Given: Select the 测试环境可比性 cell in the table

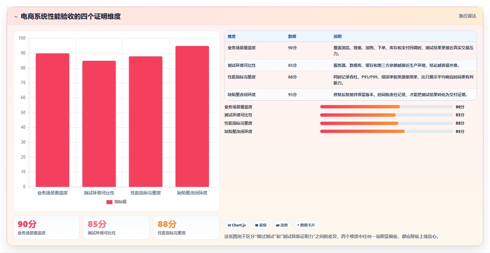Looking at the screenshot, I should (x=255, y=65).
